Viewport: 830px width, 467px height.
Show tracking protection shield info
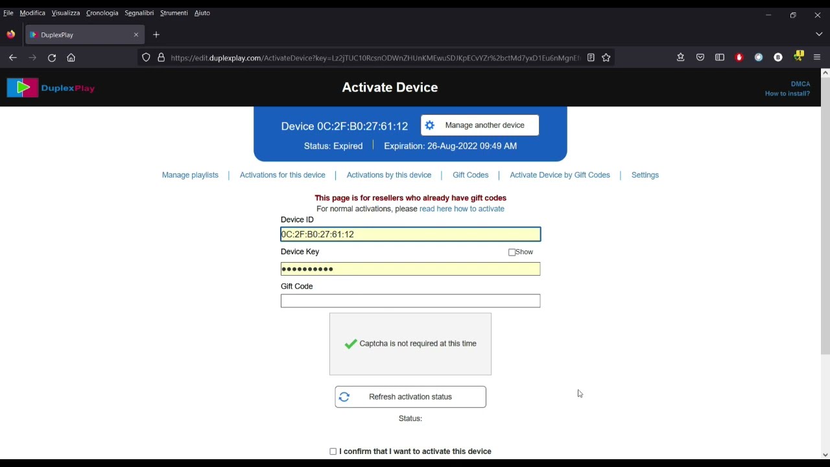point(146,58)
